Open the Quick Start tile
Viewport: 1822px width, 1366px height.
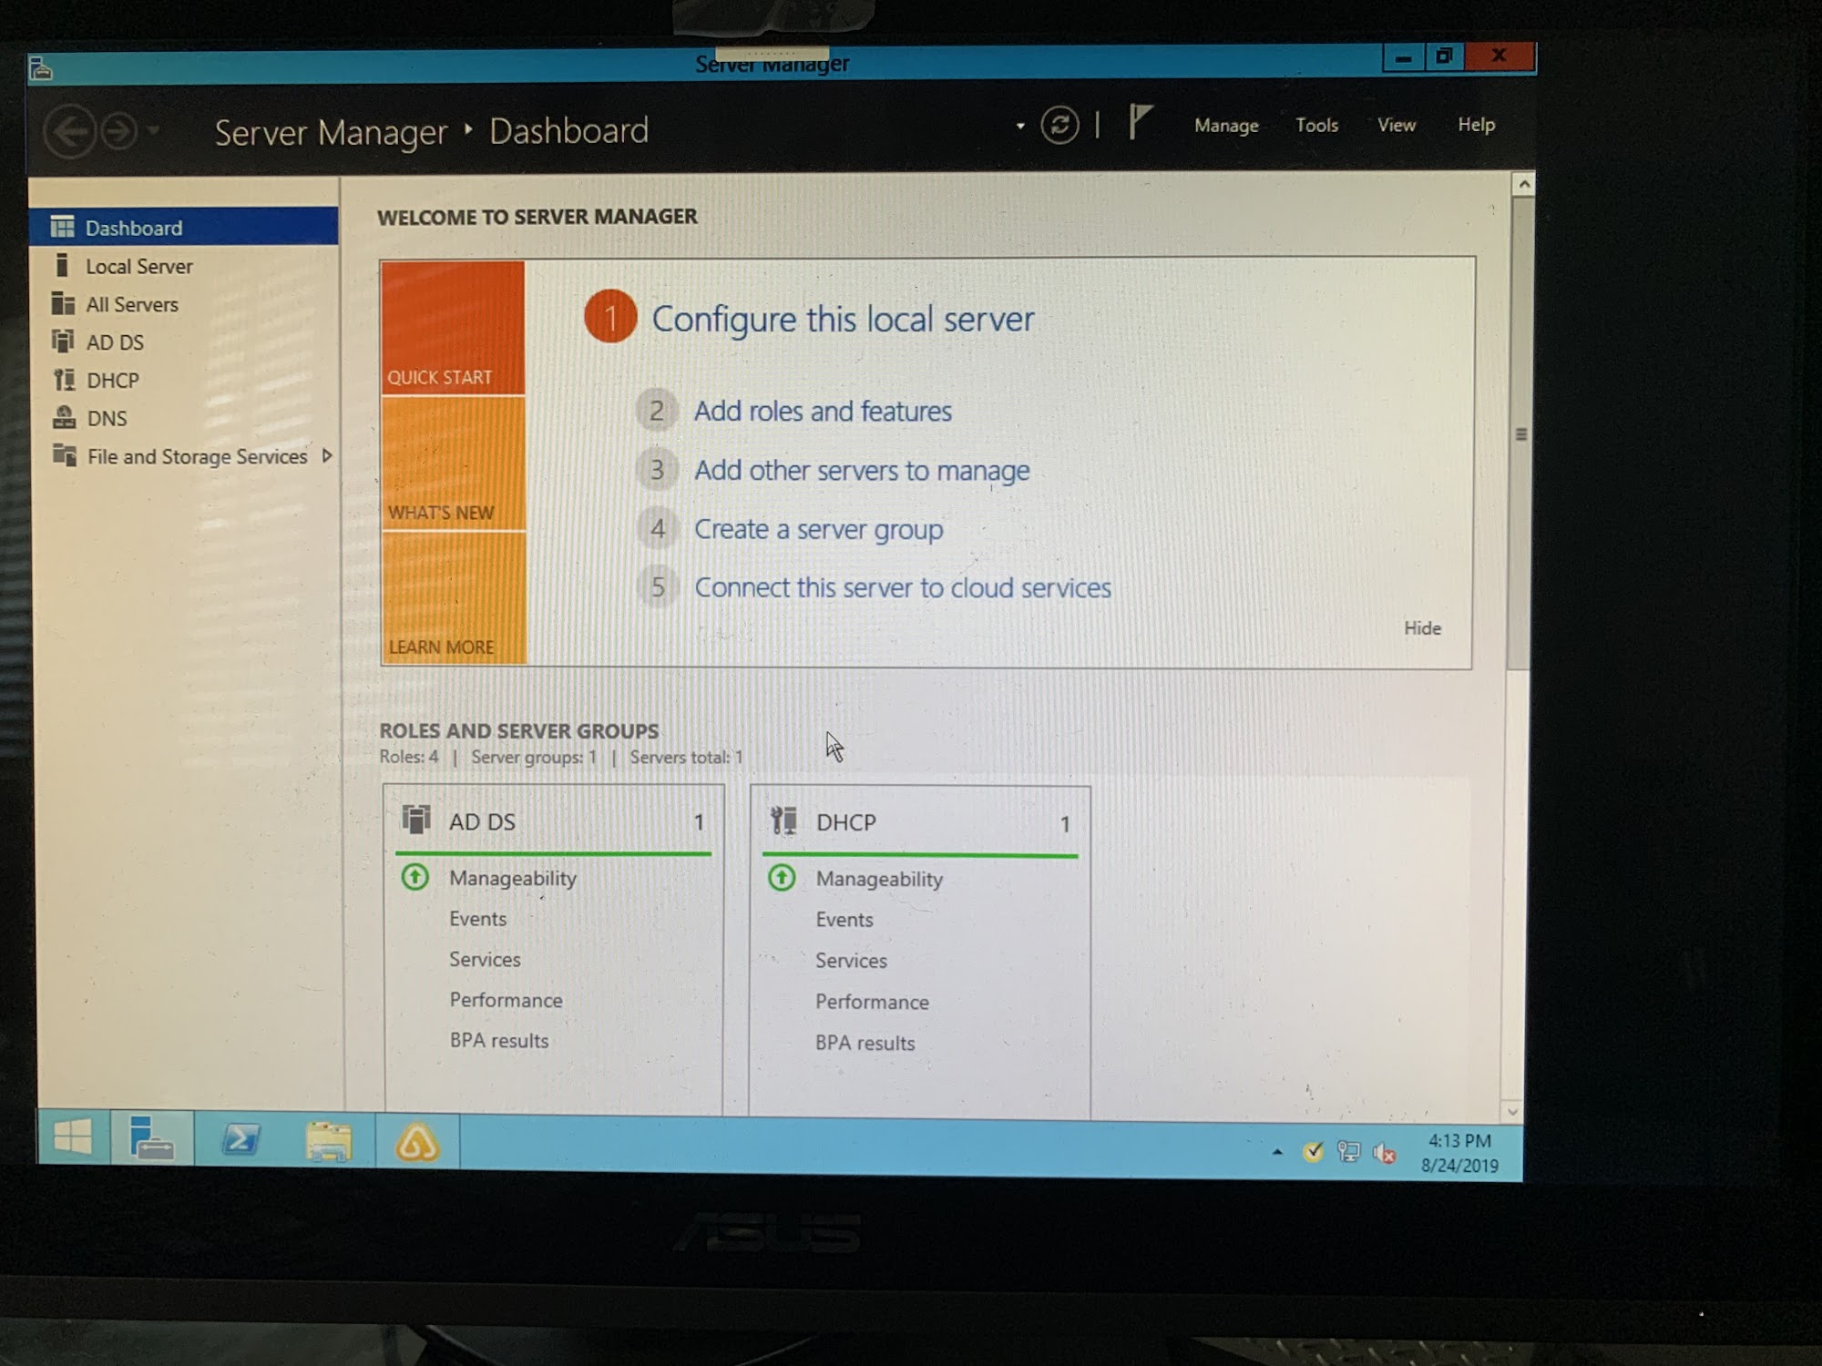(x=453, y=329)
